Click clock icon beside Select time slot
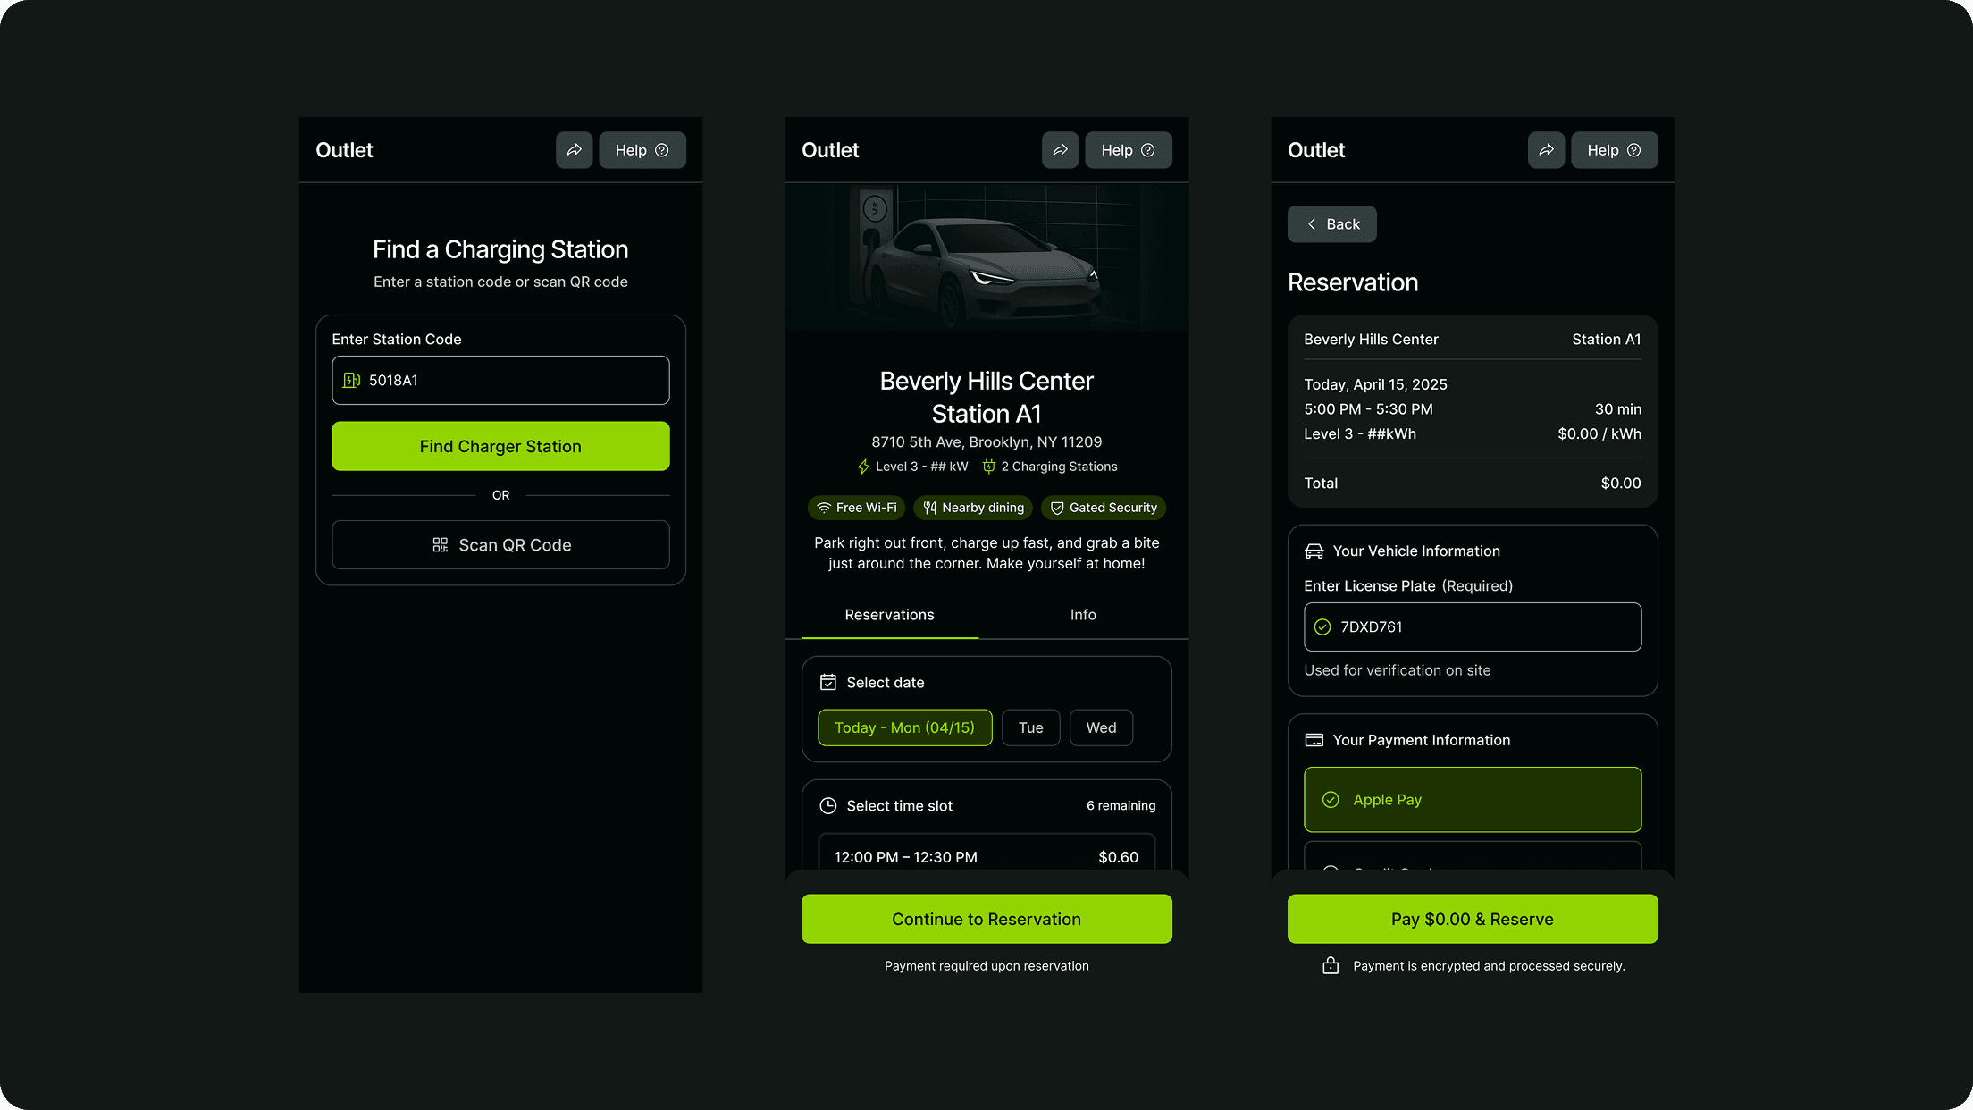The width and height of the screenshot is (1973, 1110). [x=828, y=806]
